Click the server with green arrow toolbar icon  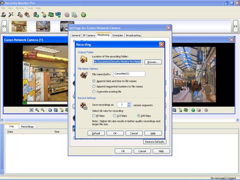coord(36,15)
